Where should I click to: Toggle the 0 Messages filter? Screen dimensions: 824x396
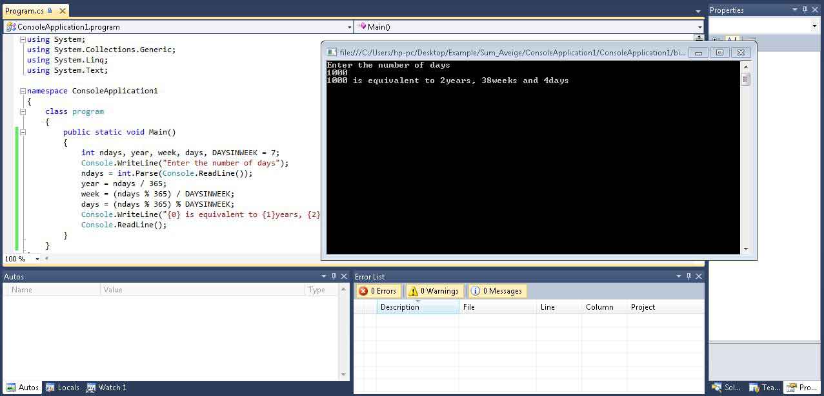pyautogui.click(x=497, y=291)
